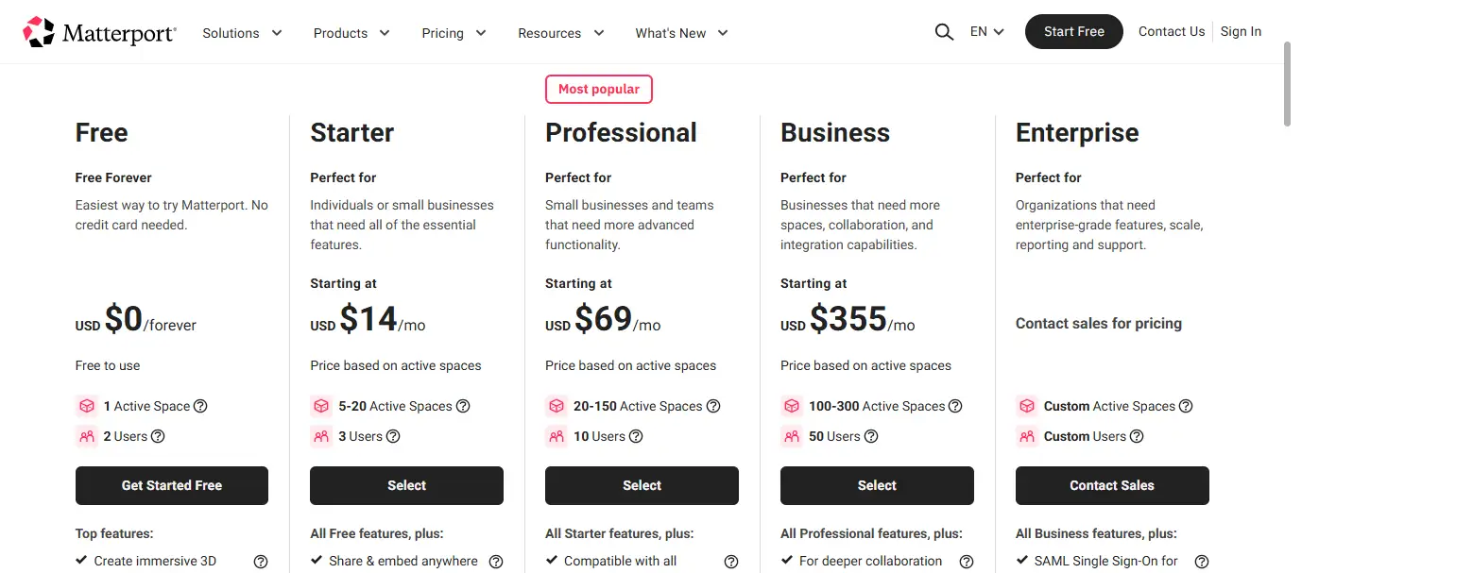This screenshot has height=573, width=1473.
Task: Click the Matterport logo
Action: click(99, 32)
